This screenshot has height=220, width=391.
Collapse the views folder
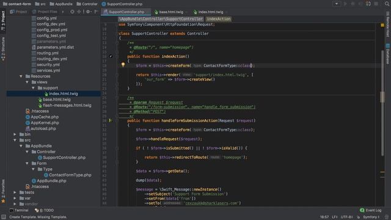pos(27,82)
